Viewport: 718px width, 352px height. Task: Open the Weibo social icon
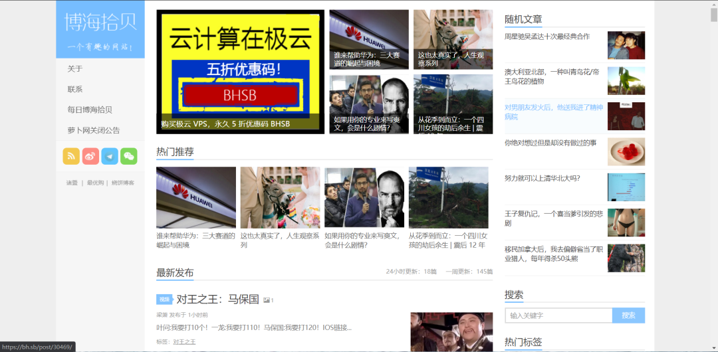[90, 156]
